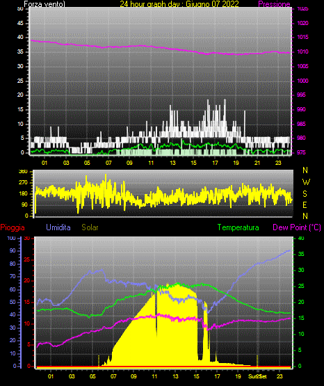Click hour 21 on wind graph axis

click(257, 163)
